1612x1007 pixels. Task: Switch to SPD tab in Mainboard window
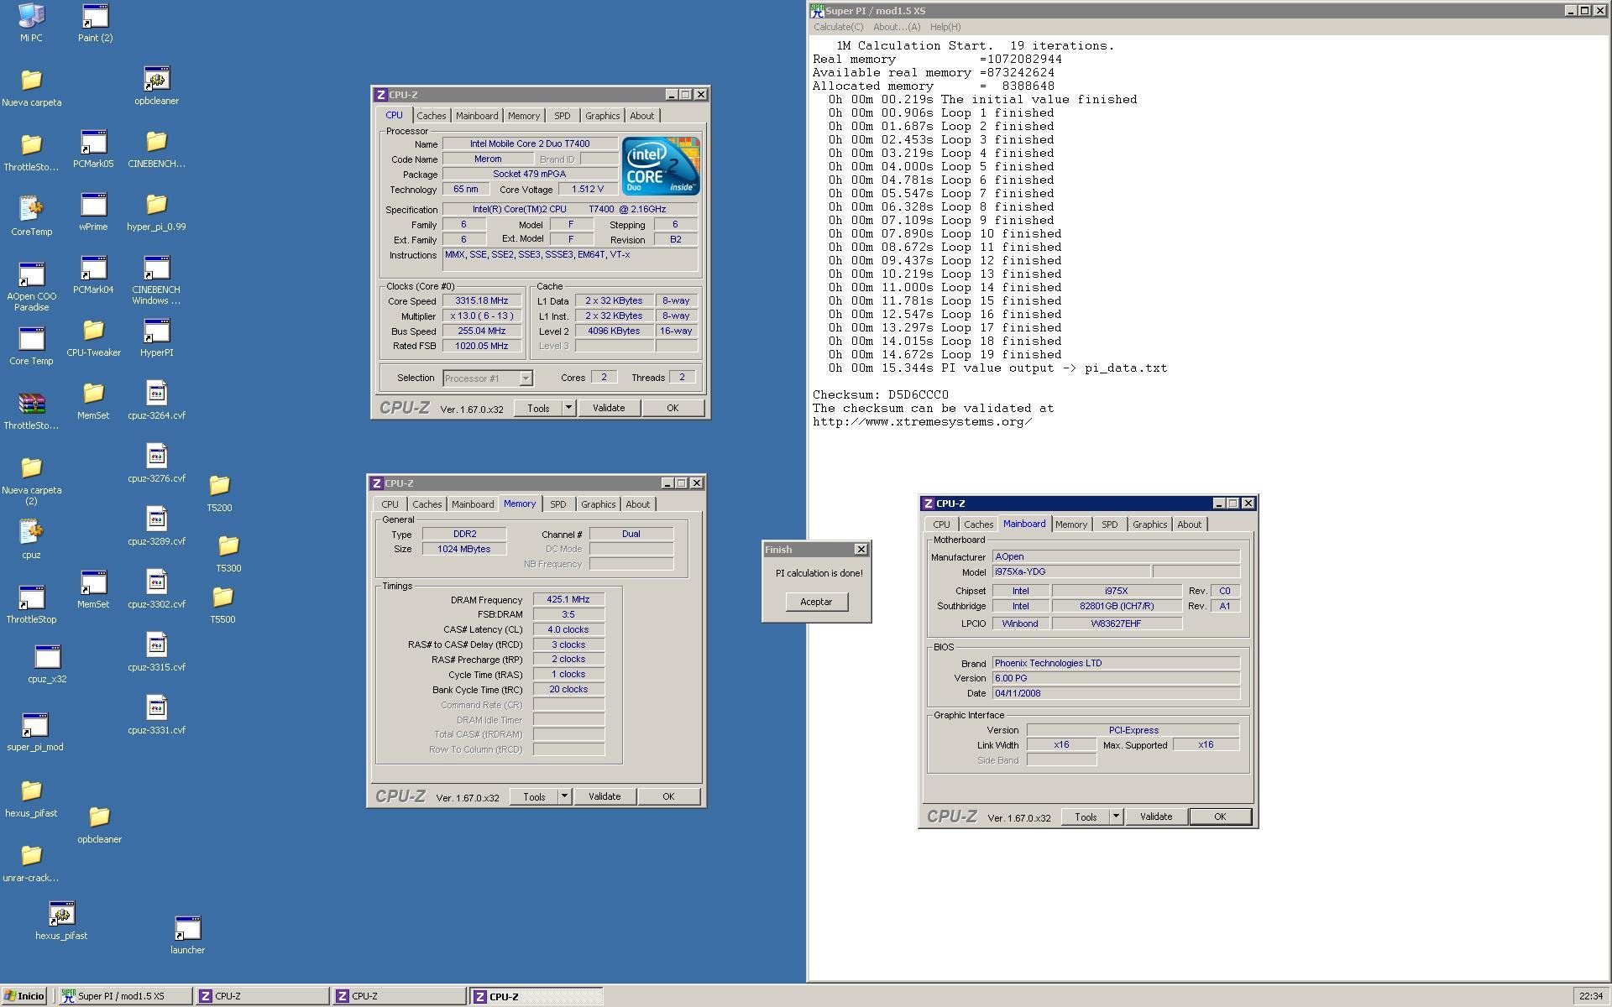[1109, 524]
